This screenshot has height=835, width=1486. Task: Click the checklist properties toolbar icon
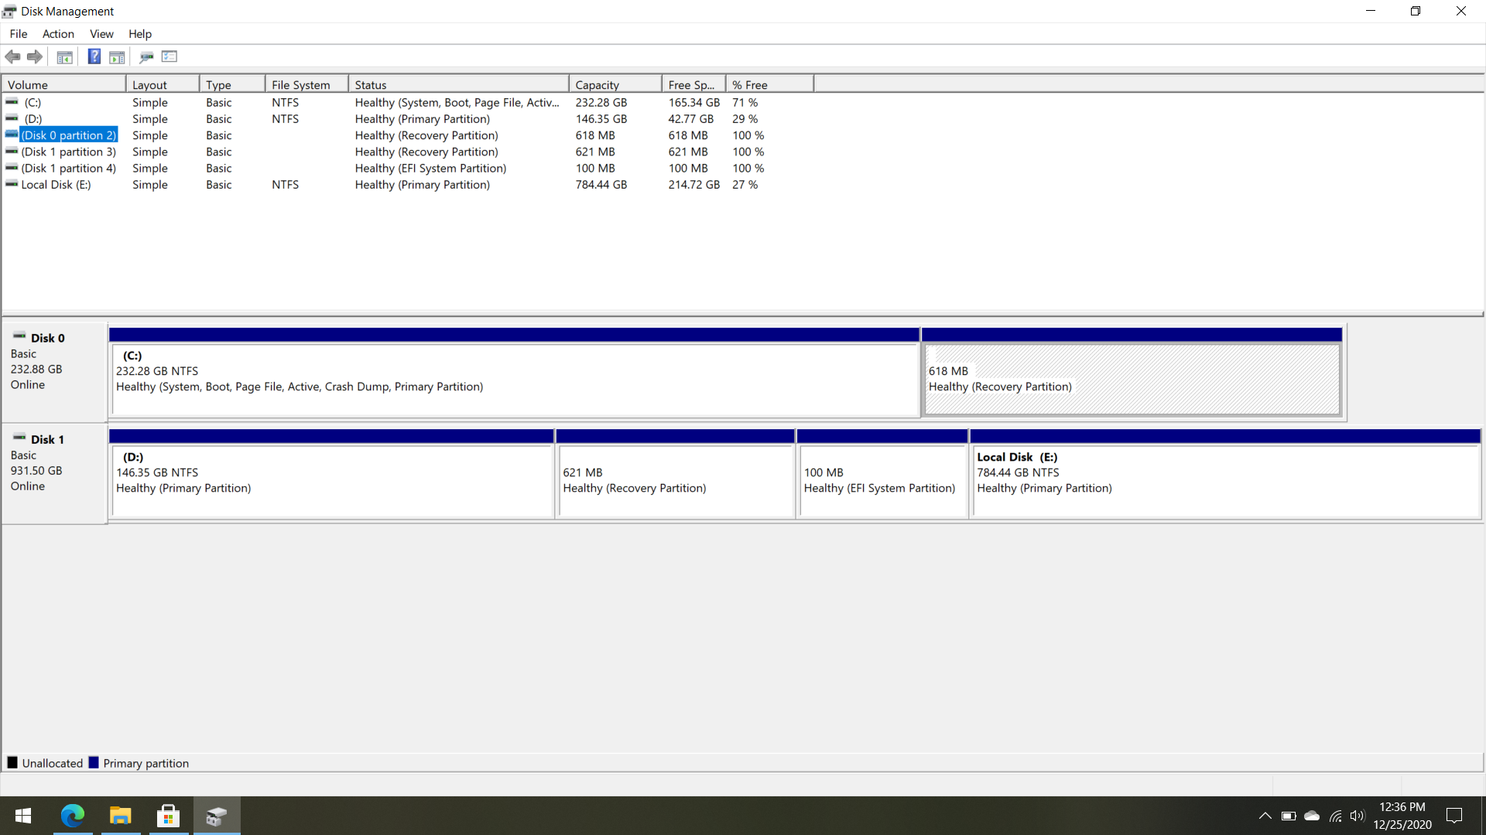(169, 56)
